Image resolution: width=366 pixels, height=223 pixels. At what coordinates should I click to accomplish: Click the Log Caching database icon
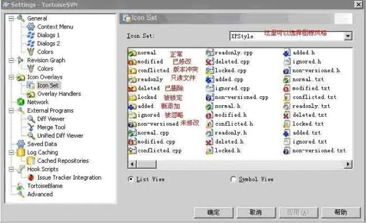tap(21, 152)
